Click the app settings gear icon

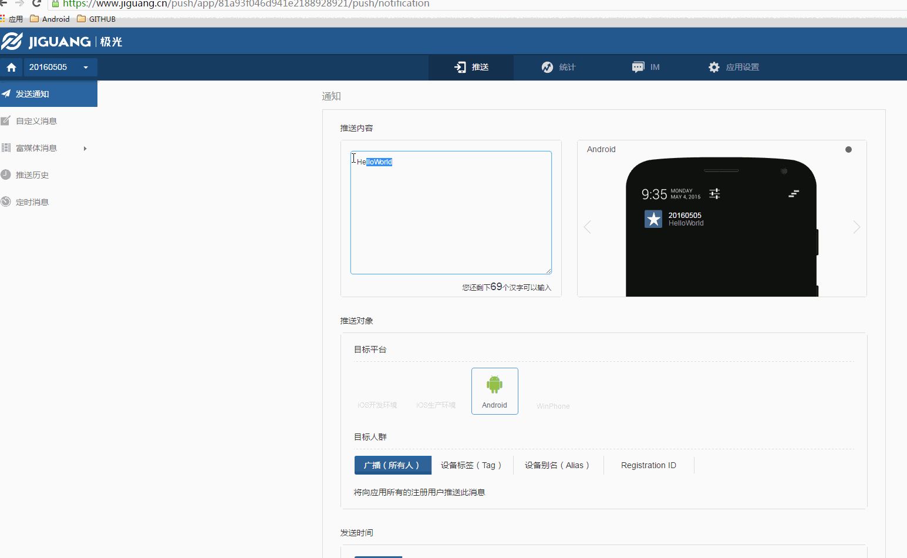coord(714,68)
